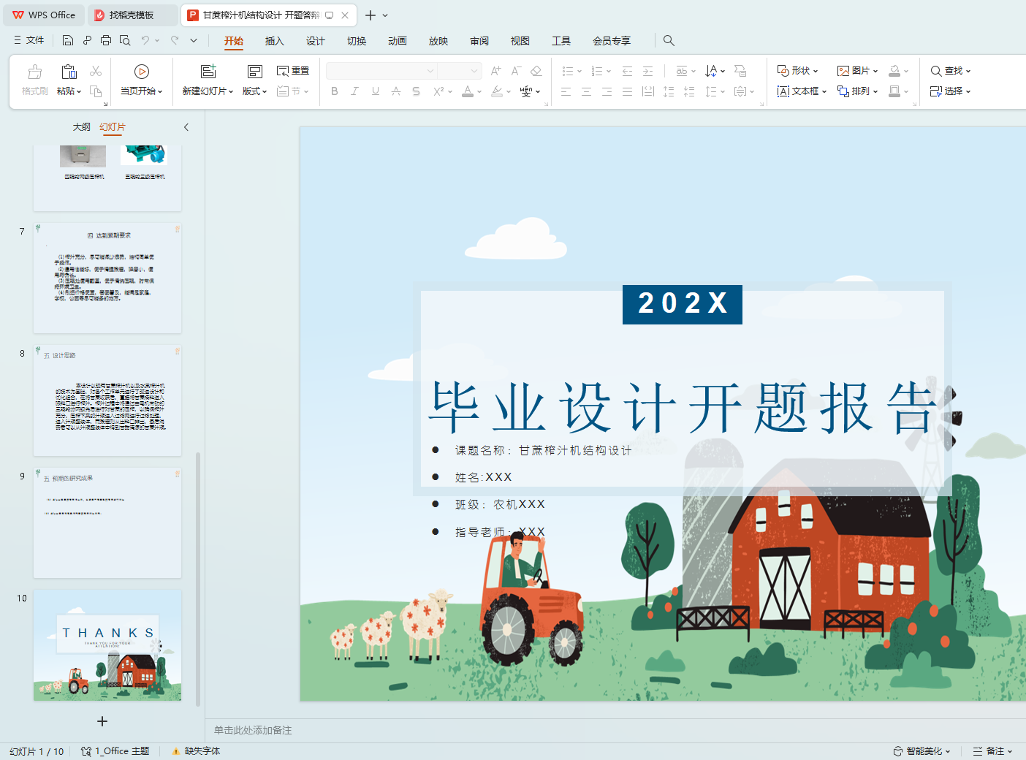Toggle Italic formatting
1026x760 pixels.
pos(354,91)
